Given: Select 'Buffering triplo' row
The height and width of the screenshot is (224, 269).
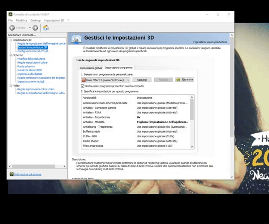Looking at the screenshot, I should point(136,131).
